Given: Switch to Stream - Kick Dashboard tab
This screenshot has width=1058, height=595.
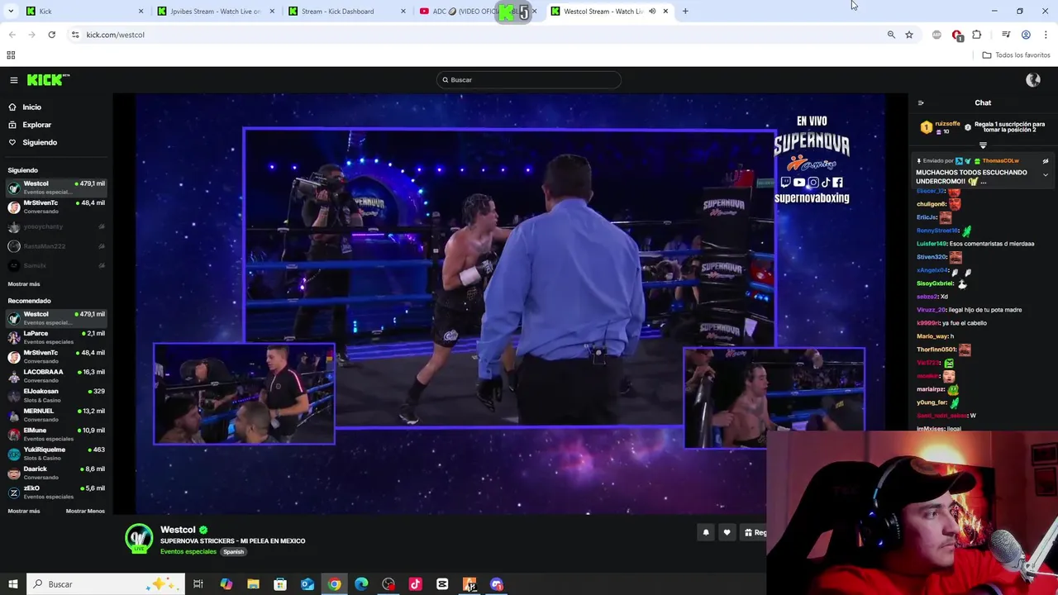Looking at the screenshot, I should point(346,12).
